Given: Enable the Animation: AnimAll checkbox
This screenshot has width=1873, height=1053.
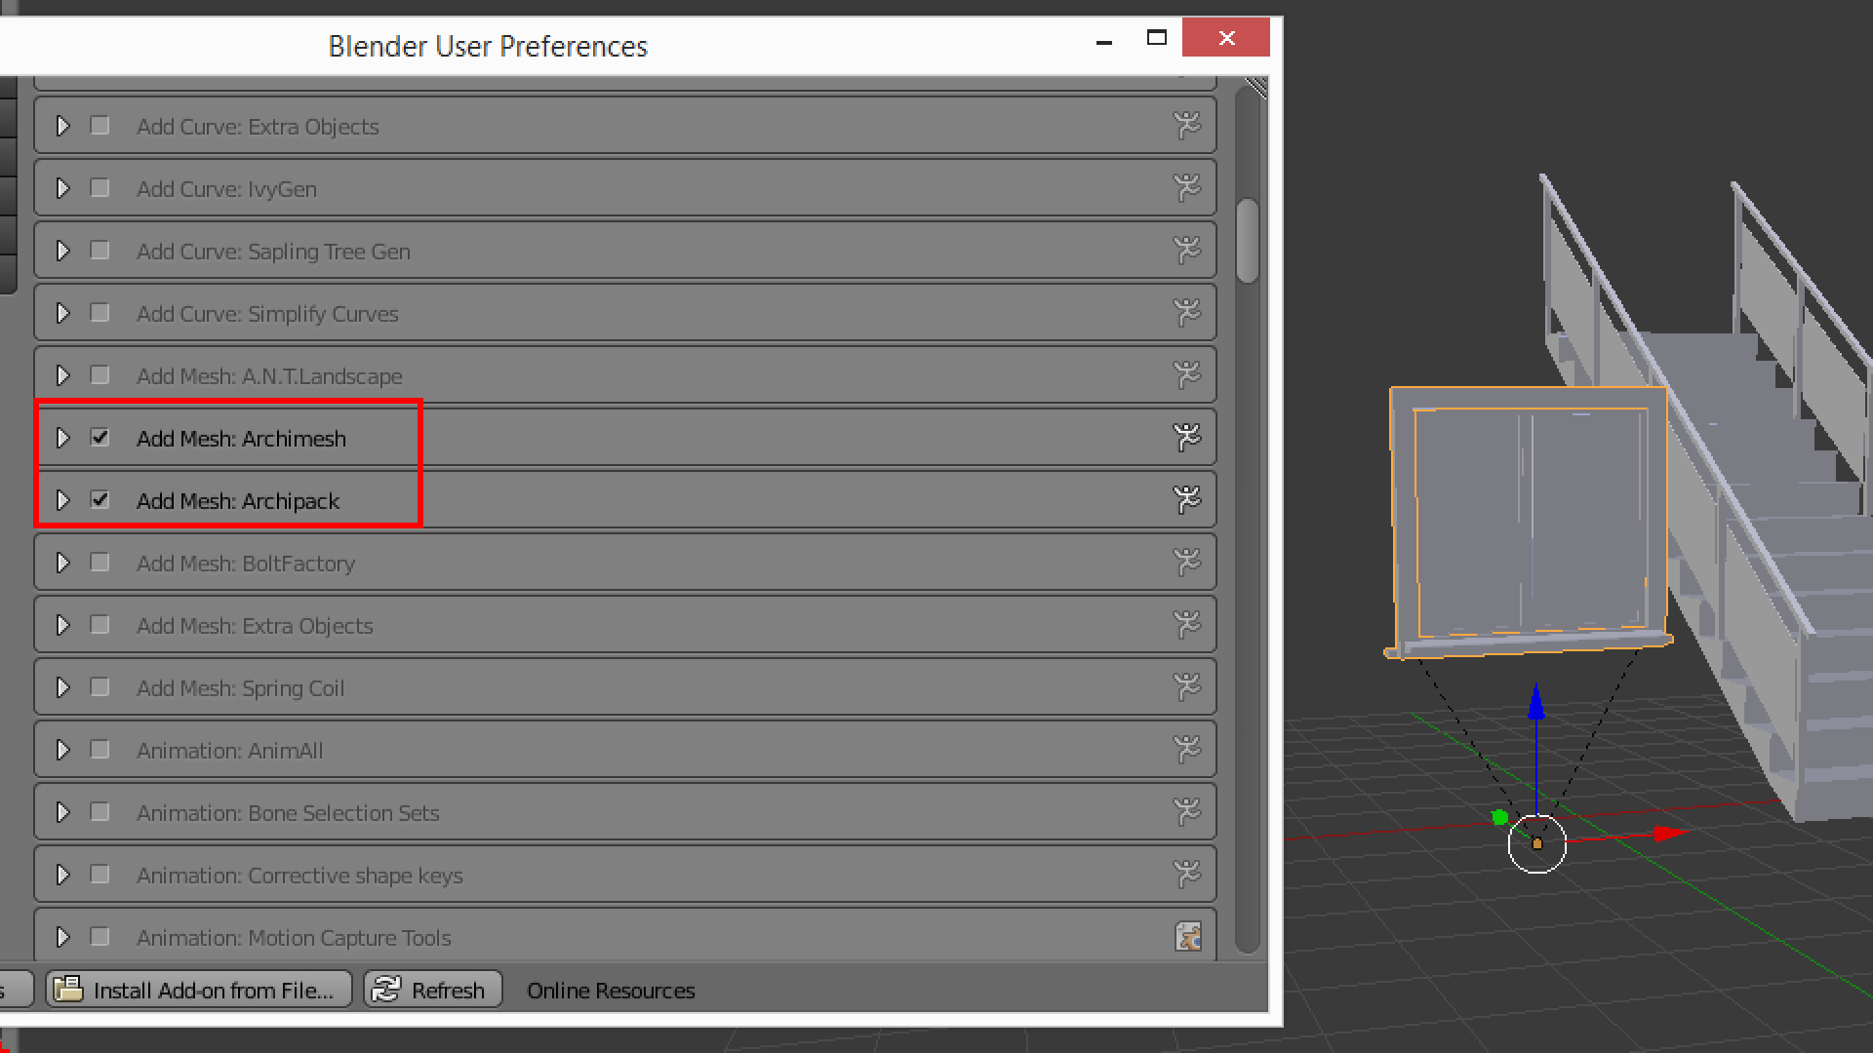Looking at the screenshot, I should click(100, 750).
